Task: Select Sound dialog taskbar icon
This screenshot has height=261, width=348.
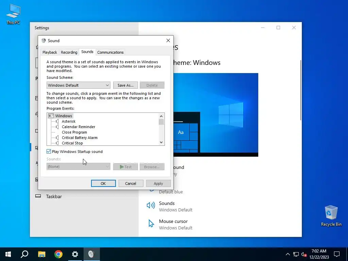Action: pos(91,254)
